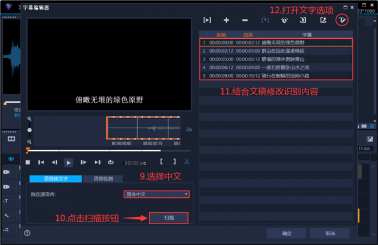Screen dimensions: 378x245
Task: Click the 起始 column header
Action: pyautogui.click(x=221, y=34)
